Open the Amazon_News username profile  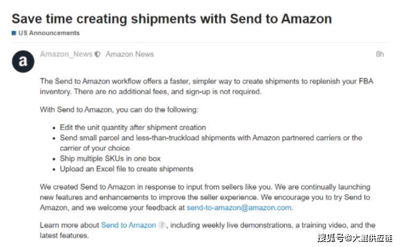pos(66,54)
